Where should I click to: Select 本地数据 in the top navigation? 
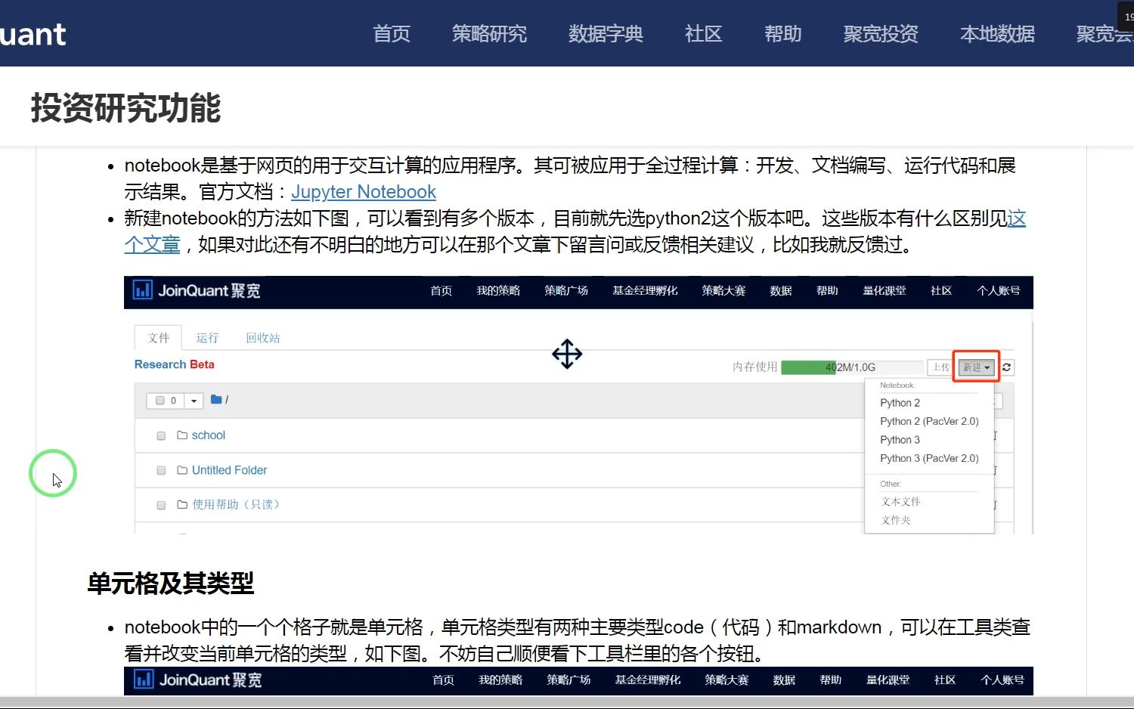point(997,34)
